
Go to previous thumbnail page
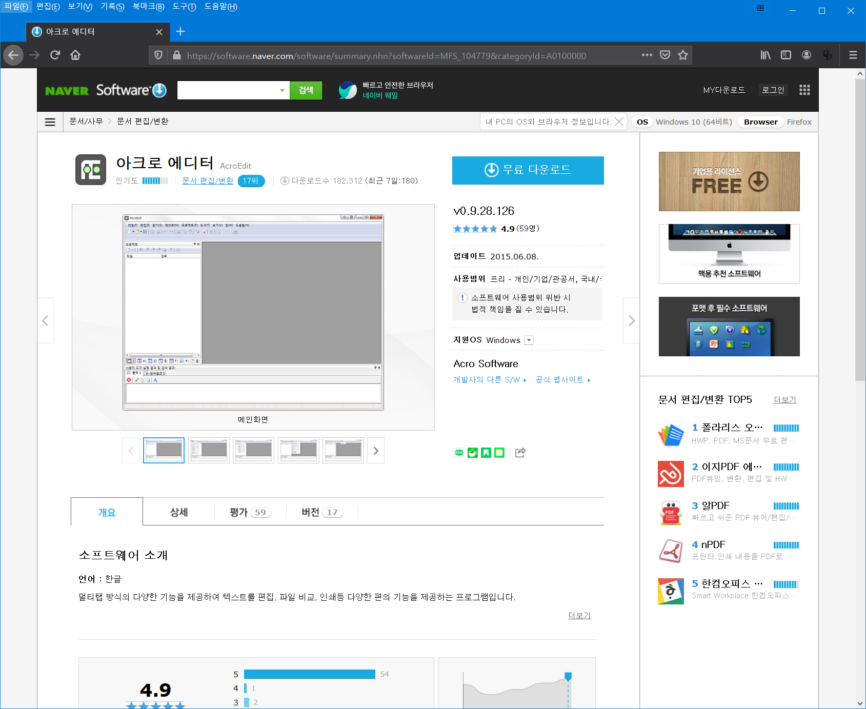pos(131,451)
